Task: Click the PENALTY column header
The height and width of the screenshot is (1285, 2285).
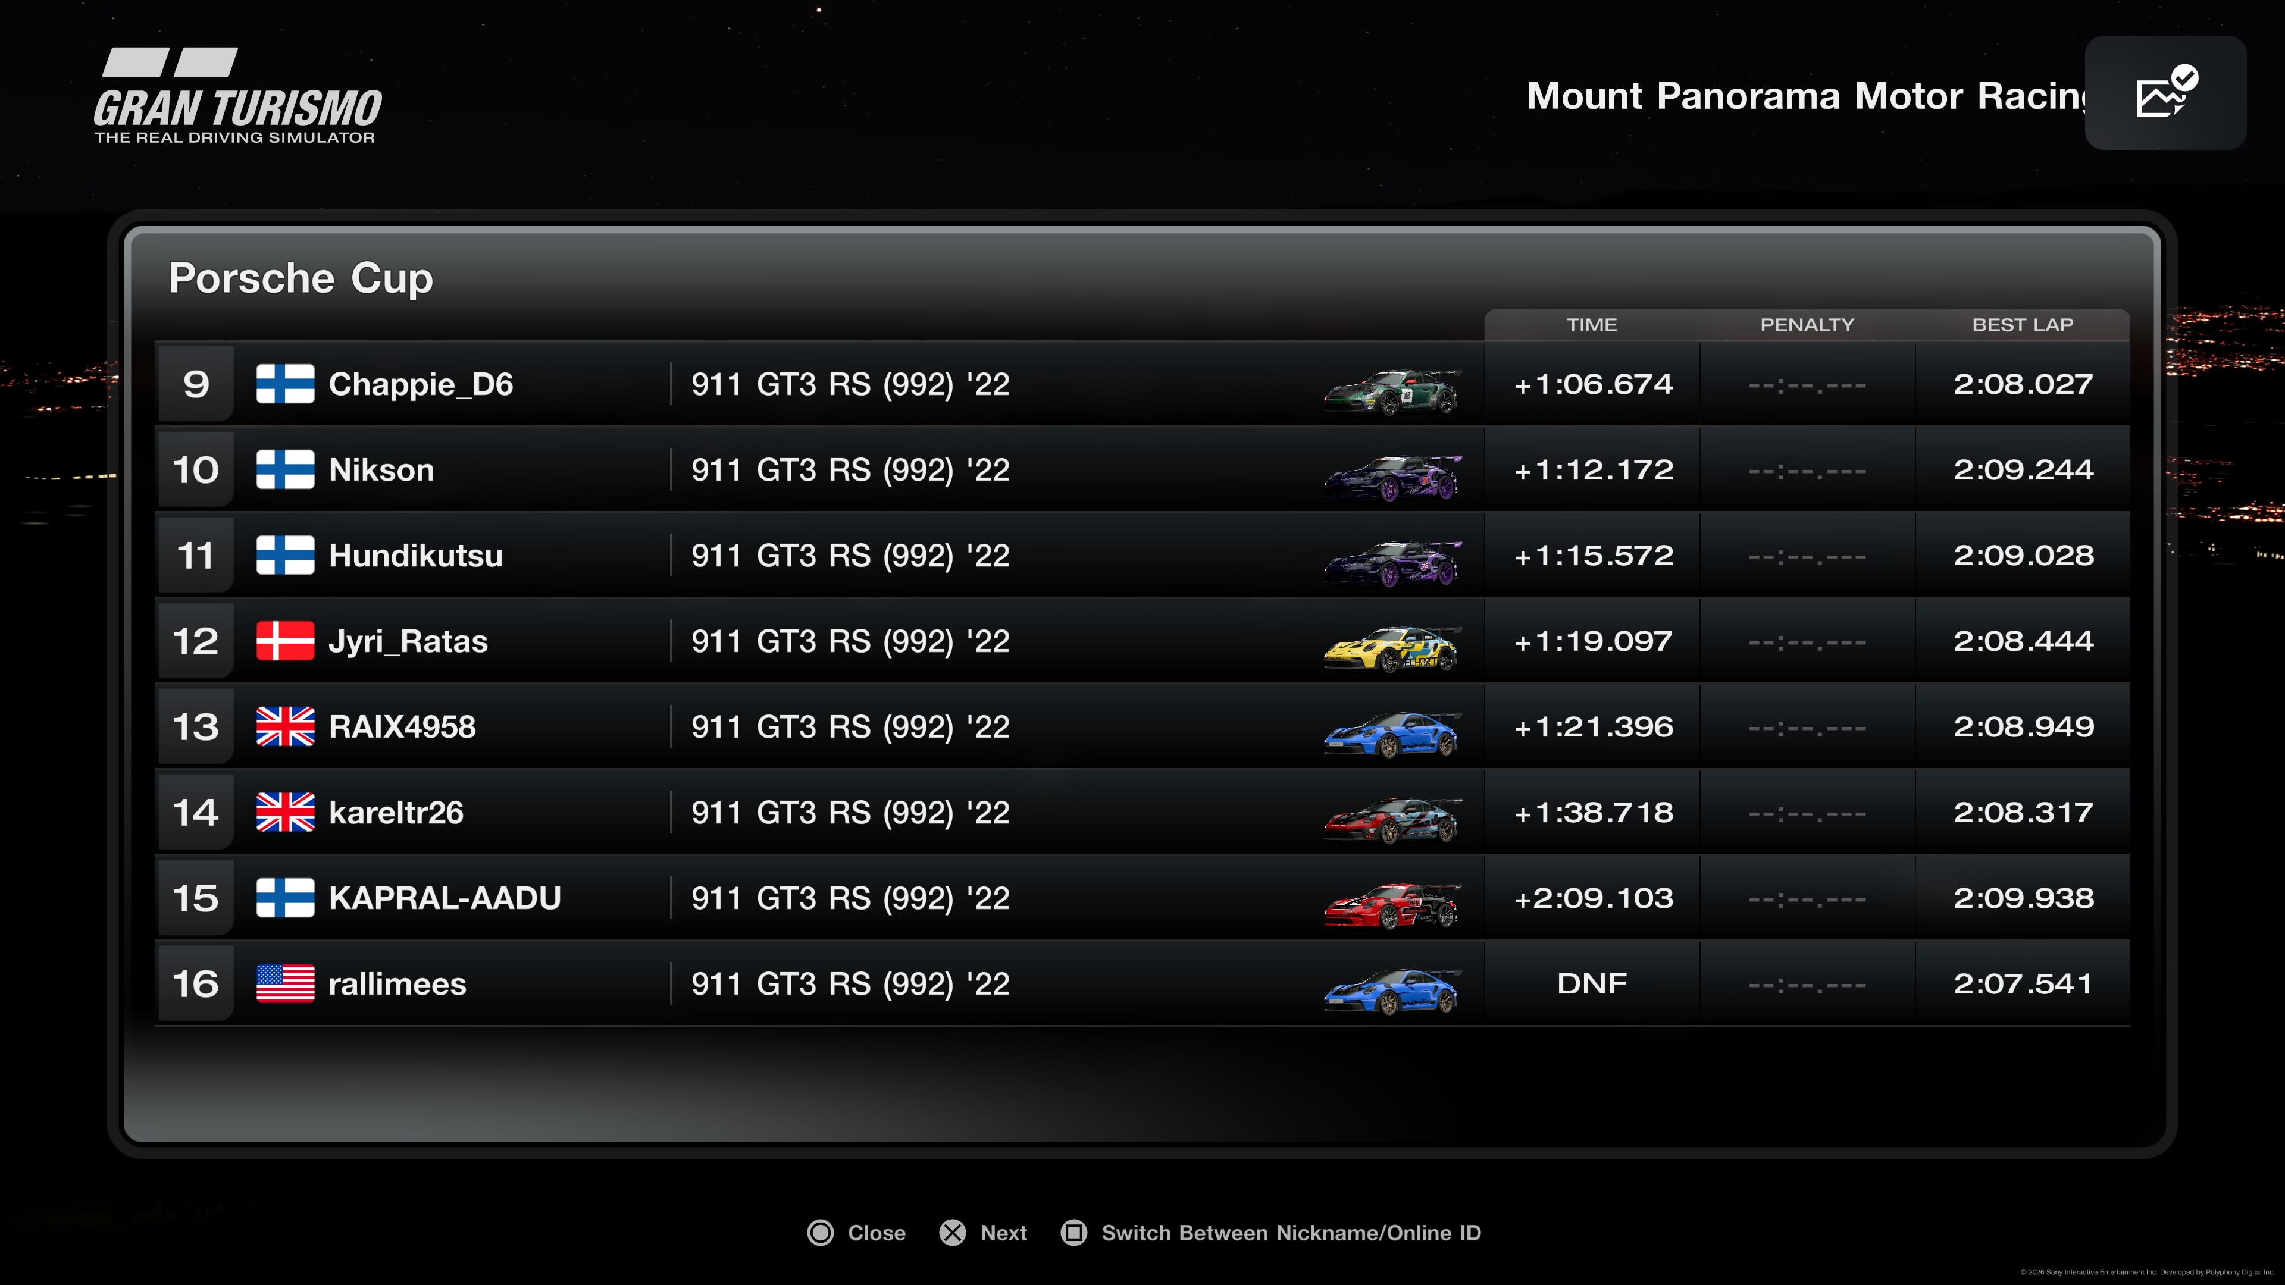Action: (x=1807, y=325)
